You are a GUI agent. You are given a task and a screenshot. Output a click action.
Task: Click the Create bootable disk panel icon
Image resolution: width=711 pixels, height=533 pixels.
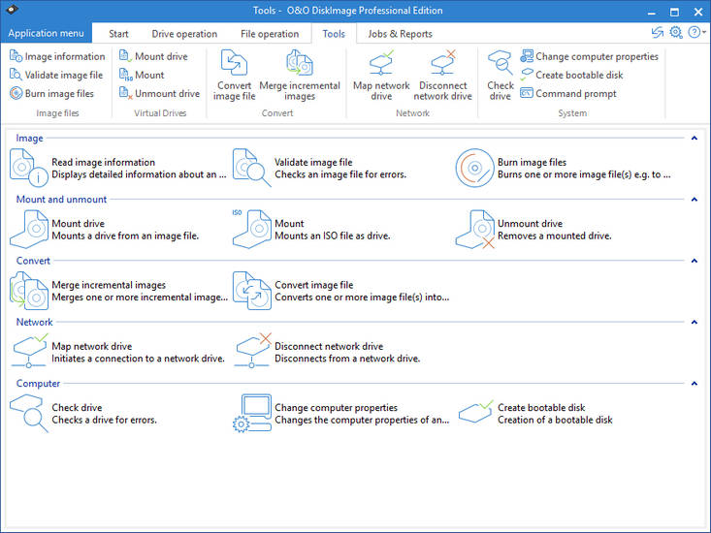(475, 414)
